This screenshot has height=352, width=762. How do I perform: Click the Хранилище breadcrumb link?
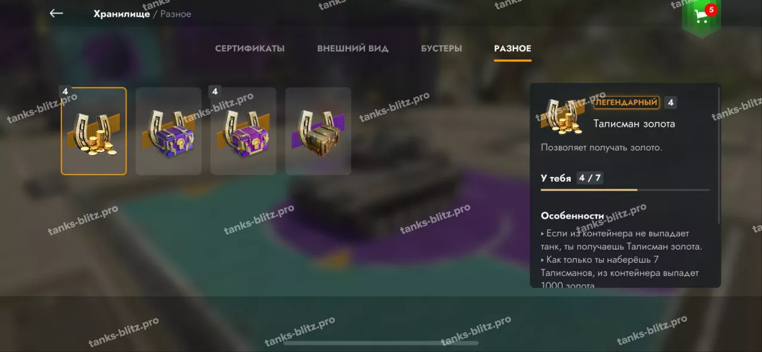(x=122, y=14)
